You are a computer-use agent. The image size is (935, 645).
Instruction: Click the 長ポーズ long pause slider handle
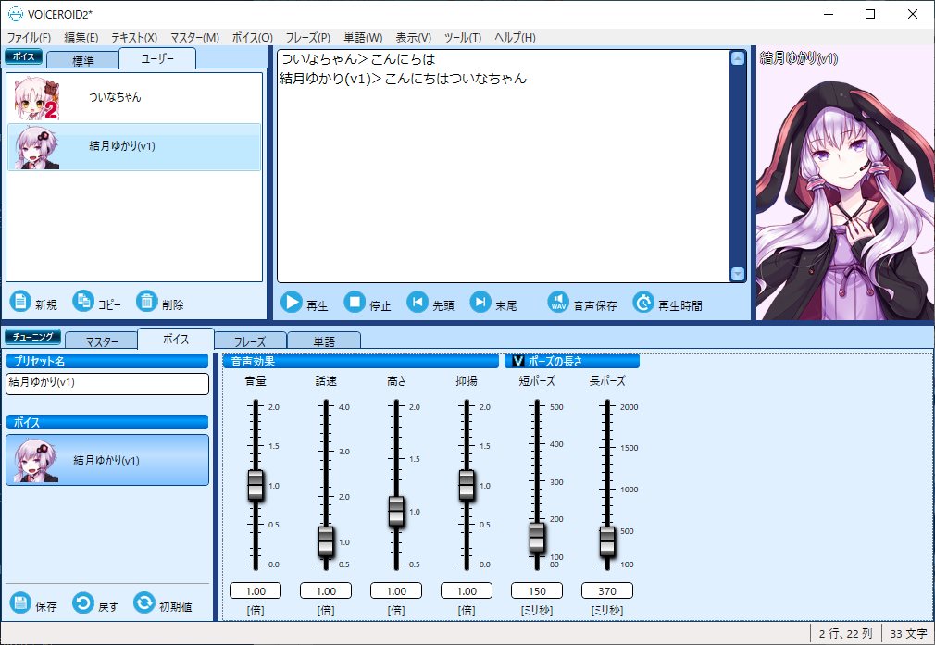[x=607, y=541]
